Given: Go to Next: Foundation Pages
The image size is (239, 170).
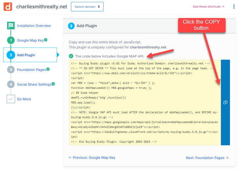Looking at the screenshot, I should point(207,158).
